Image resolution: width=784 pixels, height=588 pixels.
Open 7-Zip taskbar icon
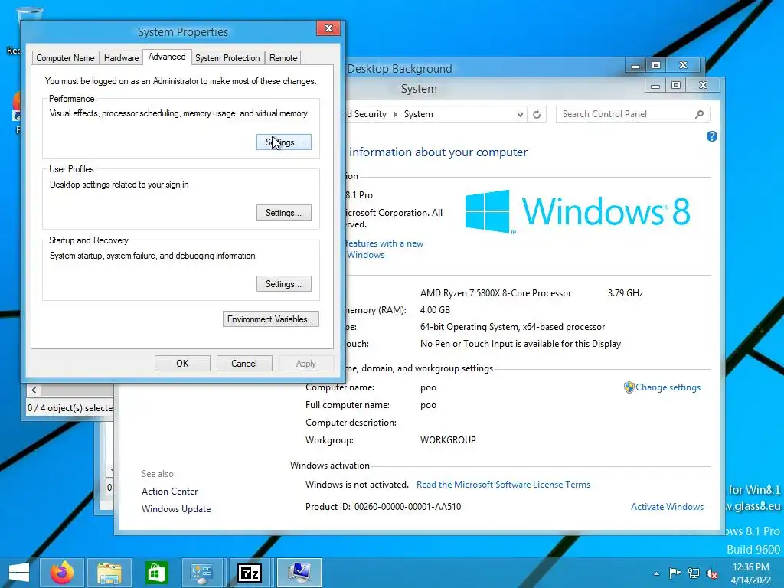click(x=250, y=573)
